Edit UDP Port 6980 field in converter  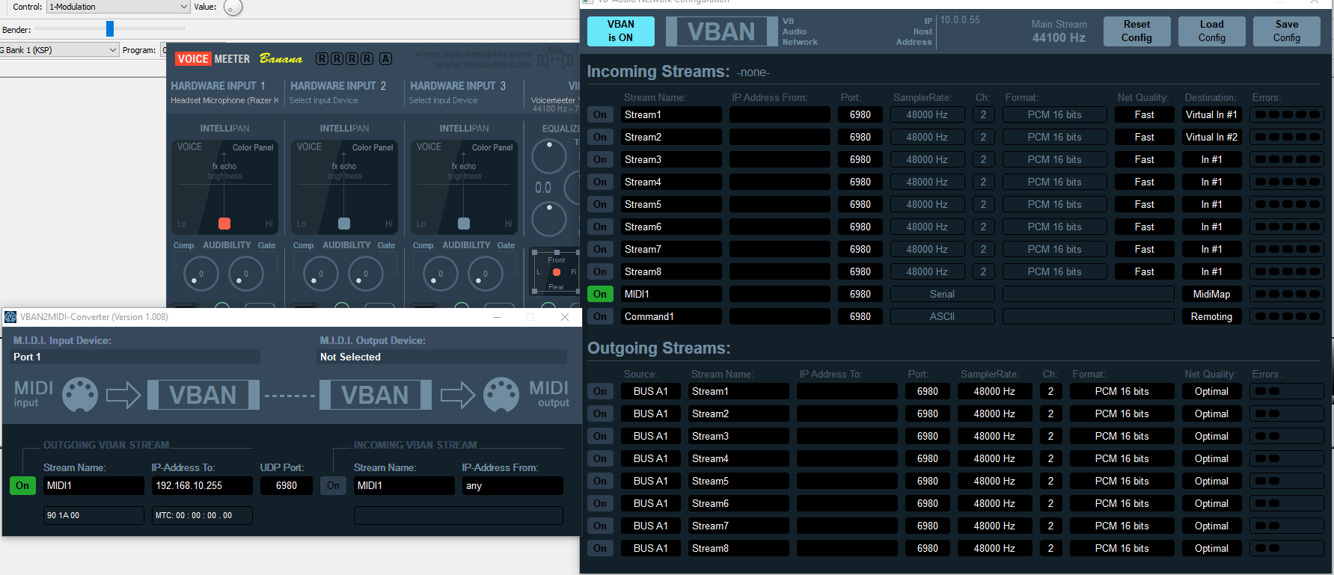tap(286, 485)
